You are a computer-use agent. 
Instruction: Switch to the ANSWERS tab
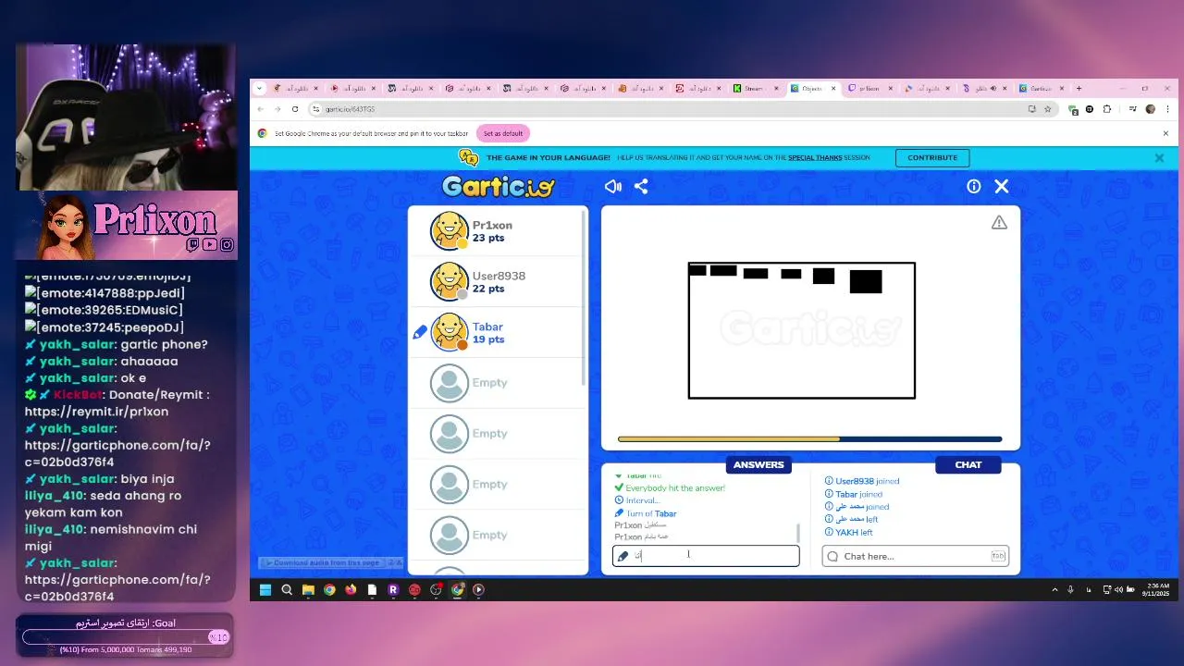(758, 464)
